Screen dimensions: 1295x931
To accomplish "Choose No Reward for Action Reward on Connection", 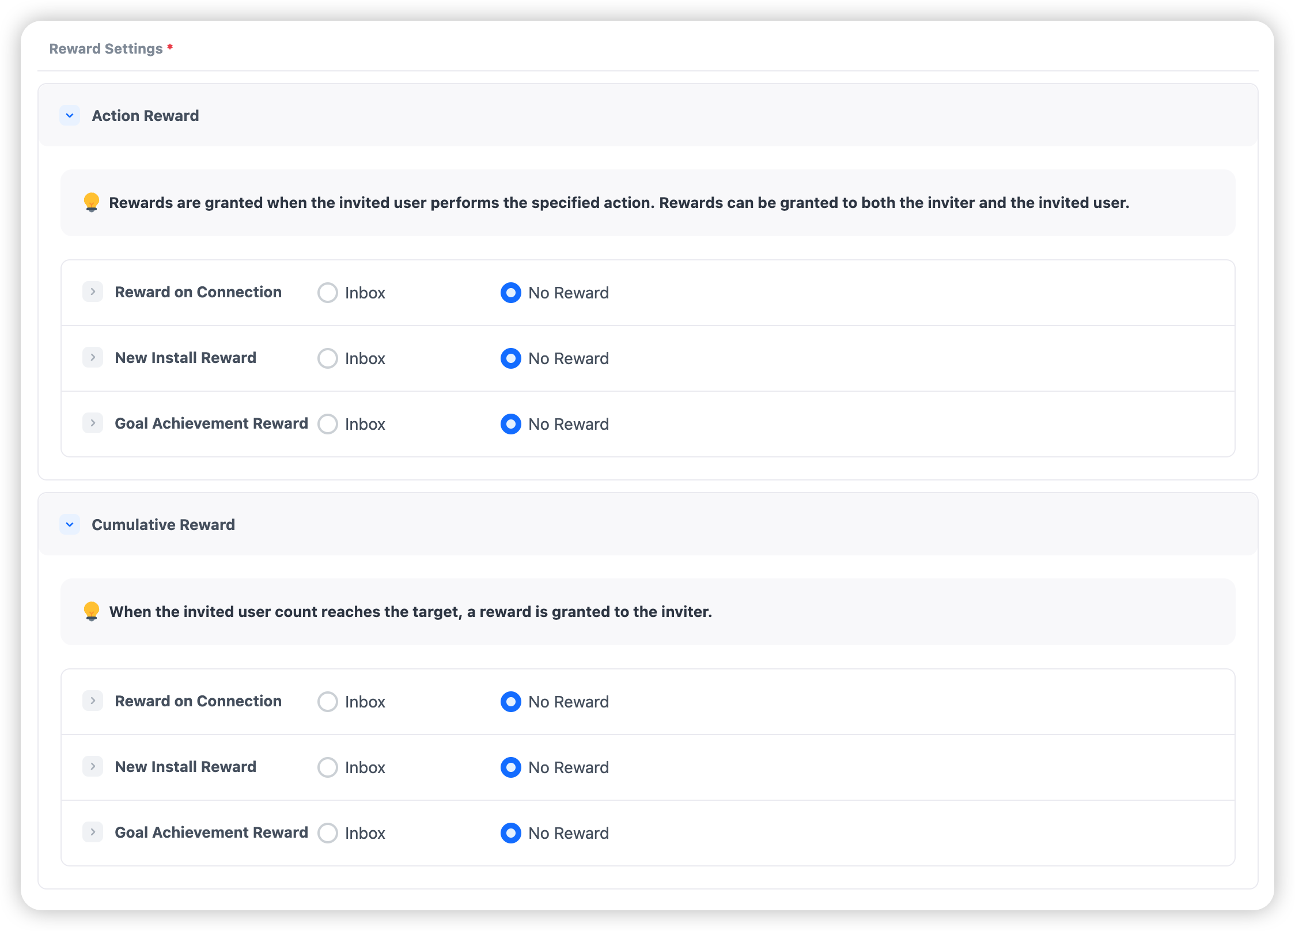I will pyautogui.click(x=511, y=293).
